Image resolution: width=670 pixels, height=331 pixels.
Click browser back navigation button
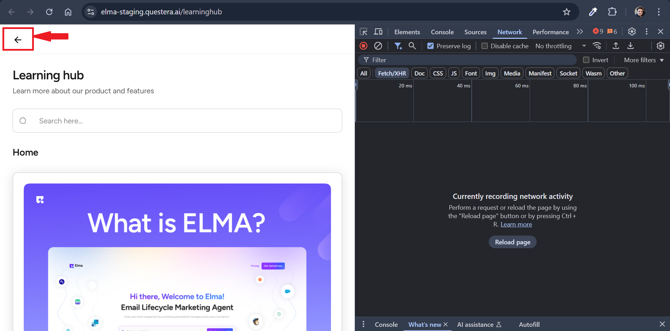12,12
